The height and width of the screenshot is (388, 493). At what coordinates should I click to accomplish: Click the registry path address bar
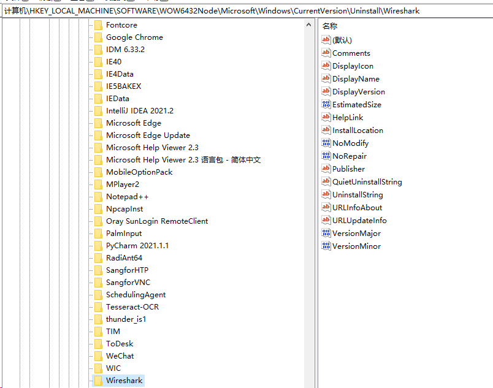click(247, 11)
